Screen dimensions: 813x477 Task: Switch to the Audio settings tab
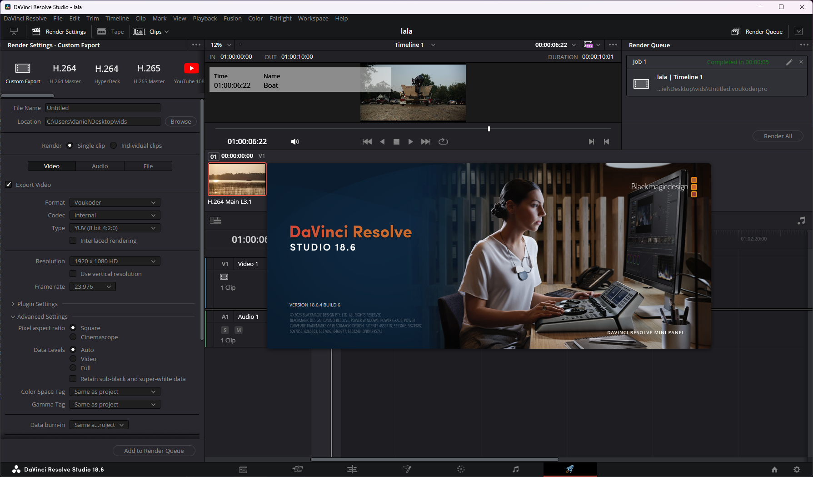100,166
